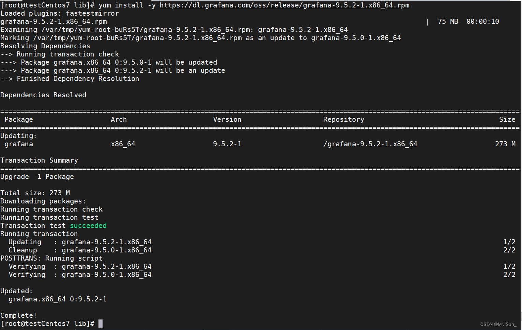Click the 'grafana' package name in table
The image size is (522, 330).
click(19, 144)
